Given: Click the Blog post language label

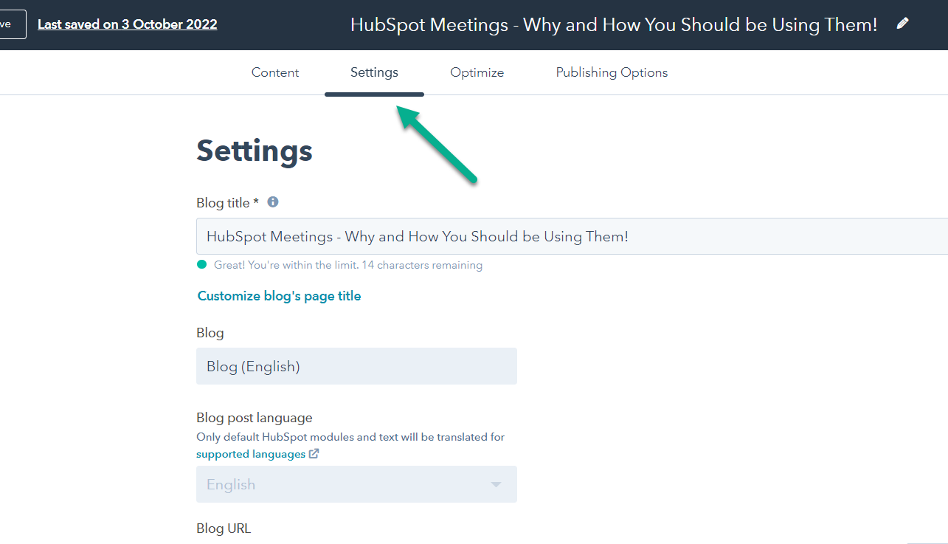Looking at the screenshot, I should pos(255,418).
